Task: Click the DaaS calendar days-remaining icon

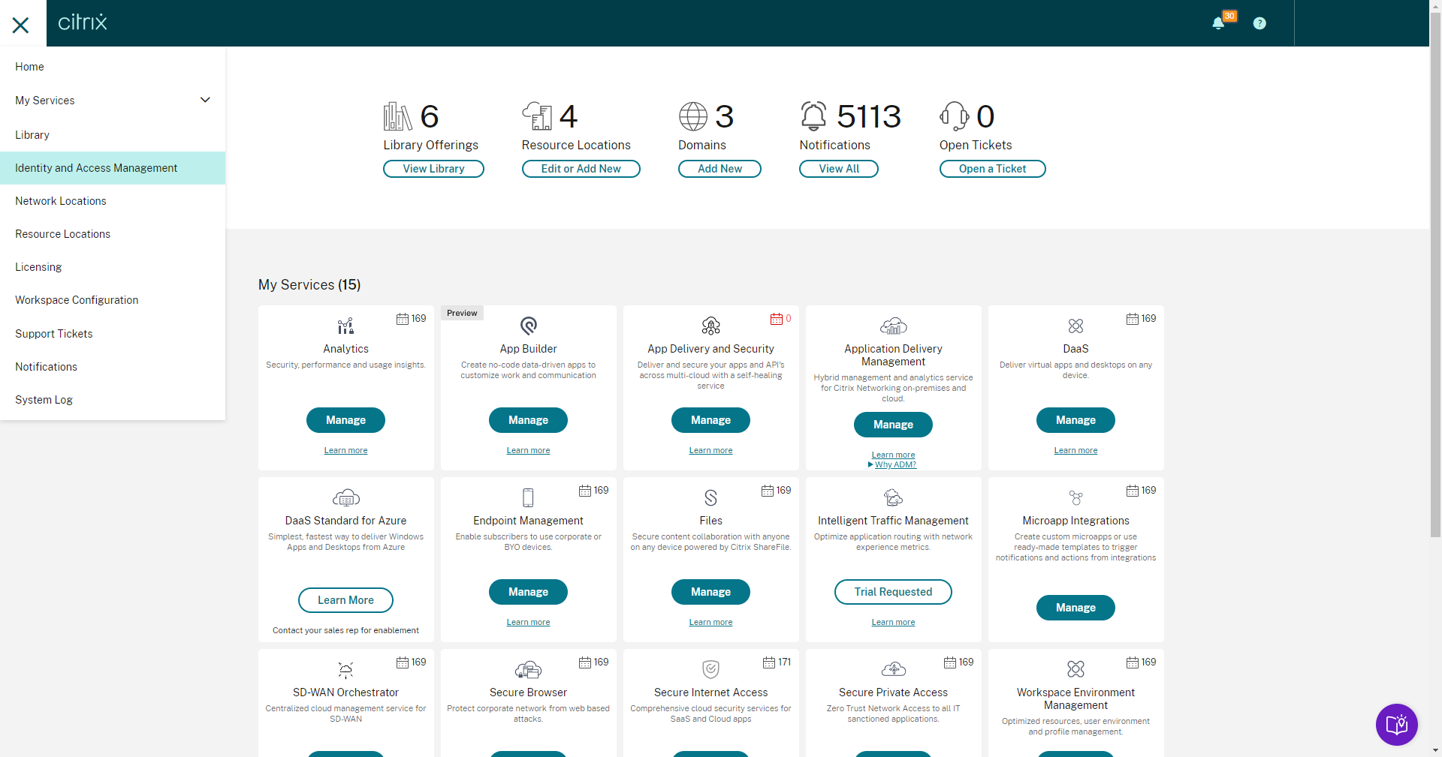Action: (x=1133, y=319)
